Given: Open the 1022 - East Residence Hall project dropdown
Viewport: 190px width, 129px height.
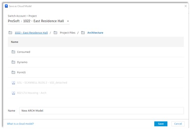Looking at the screenshot, I should (x=43, y=21).
